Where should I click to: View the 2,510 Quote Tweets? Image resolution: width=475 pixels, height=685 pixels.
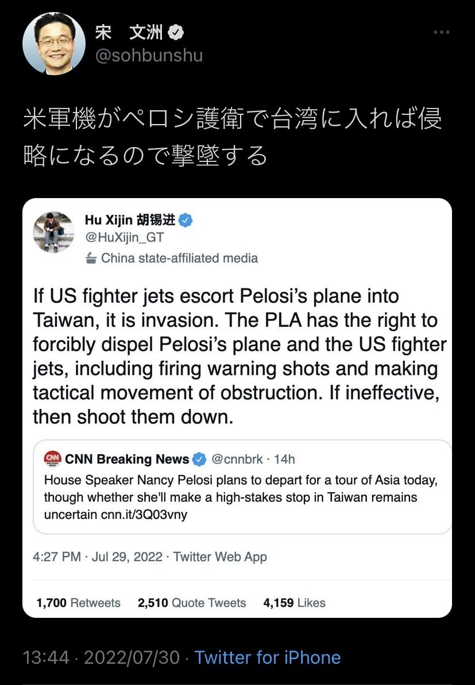(x=192, y=603)
